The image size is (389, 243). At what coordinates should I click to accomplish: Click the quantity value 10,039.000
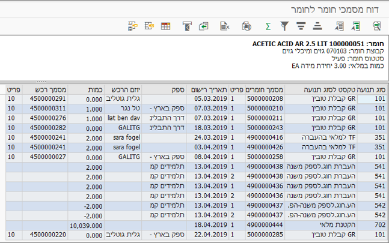click(86, 226)
